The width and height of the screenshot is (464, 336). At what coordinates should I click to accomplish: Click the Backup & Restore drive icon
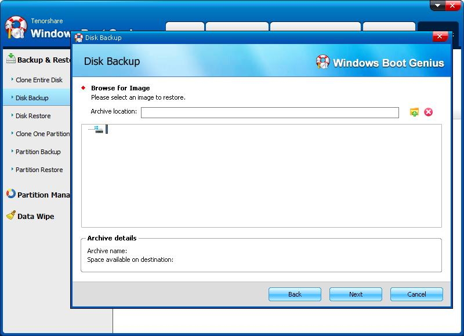(x=11, y=59)
